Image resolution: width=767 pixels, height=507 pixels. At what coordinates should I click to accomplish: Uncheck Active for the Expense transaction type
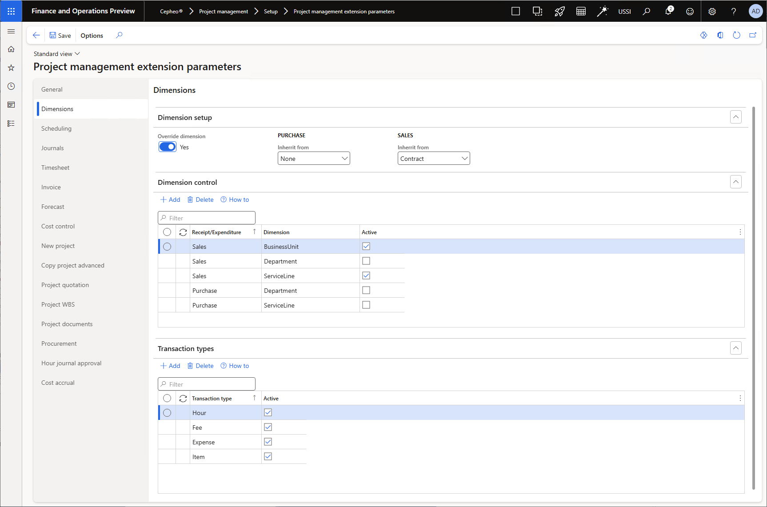click(x=268, y=442)
